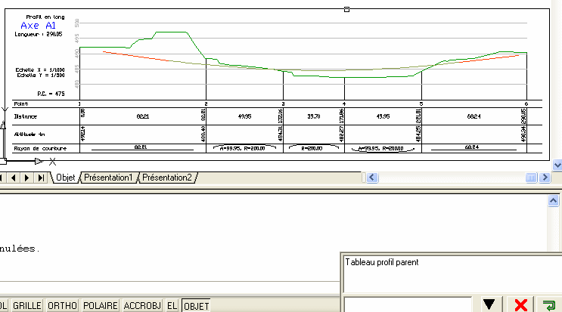Click the red X cancel icon
Screen dimensions: 562x312
point(520,304)
